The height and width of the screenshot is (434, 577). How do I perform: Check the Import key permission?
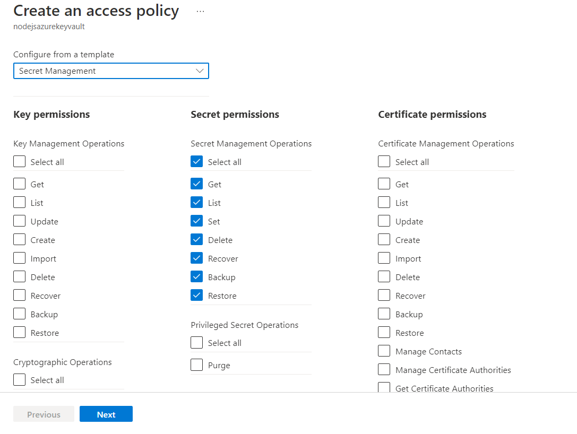(x=20, y=258)
